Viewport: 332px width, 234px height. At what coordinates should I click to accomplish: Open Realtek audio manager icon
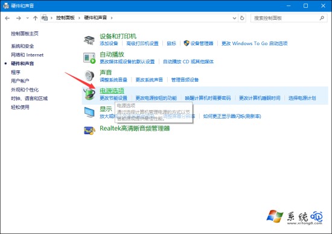(x=89, y=131)
